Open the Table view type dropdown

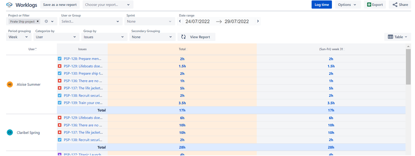[398, 37]
